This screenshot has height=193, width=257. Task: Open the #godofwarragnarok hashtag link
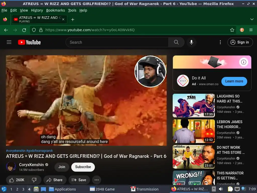(39, 151)
